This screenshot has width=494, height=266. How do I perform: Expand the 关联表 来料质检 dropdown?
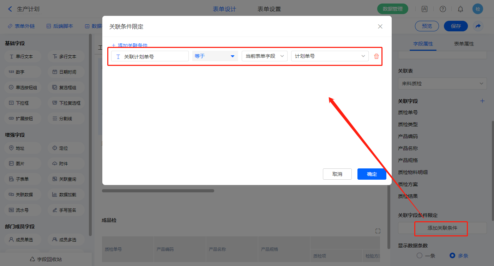[x=442, y=84]
